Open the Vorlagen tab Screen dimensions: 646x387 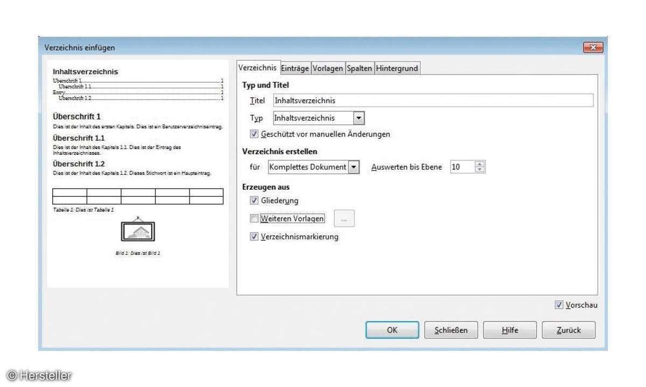(327, 68)
